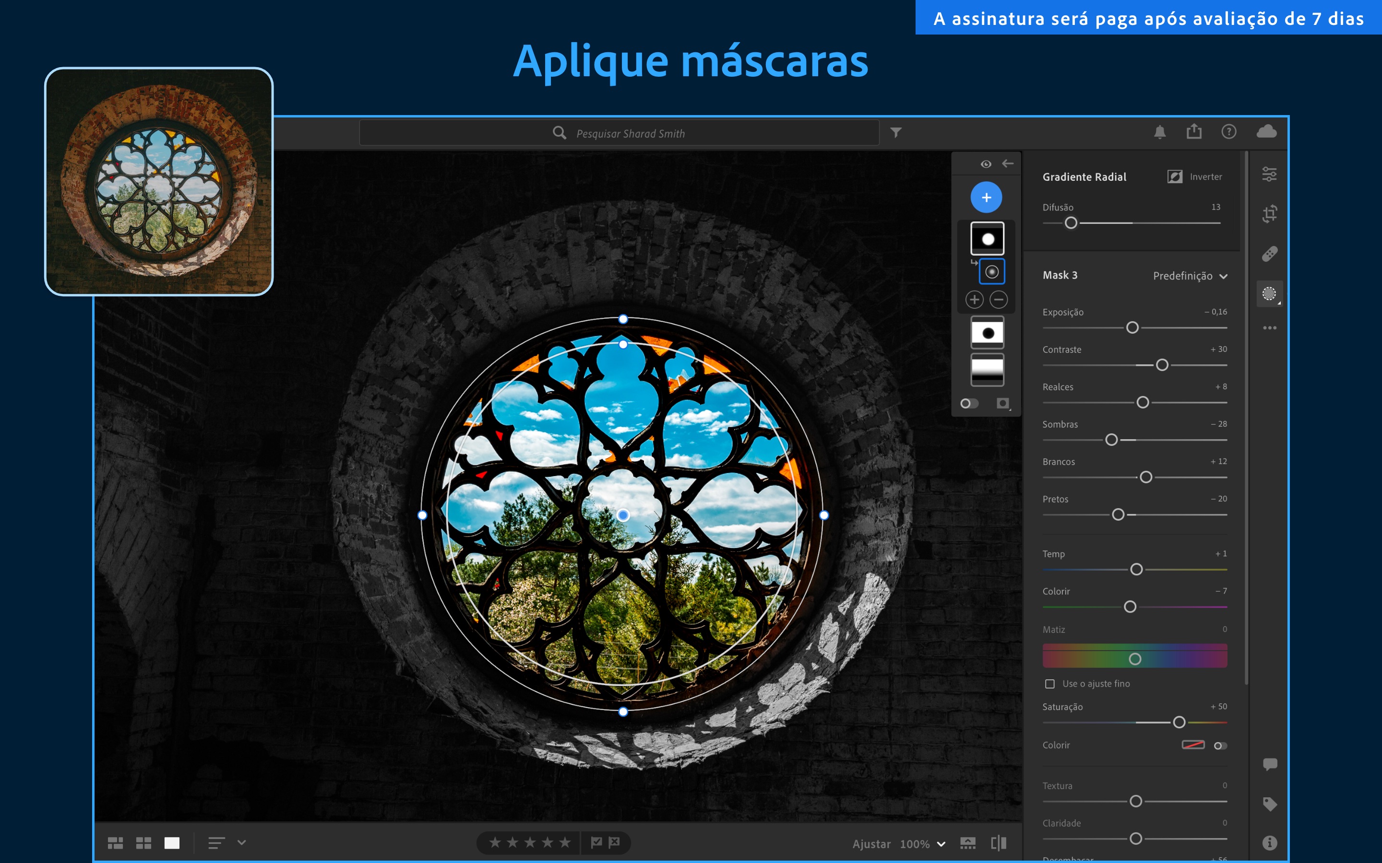Image resolution: width=1382 pixels, height=863 pixels.
Task: Click the Sombras slider handle
Action: (1111, 440)
